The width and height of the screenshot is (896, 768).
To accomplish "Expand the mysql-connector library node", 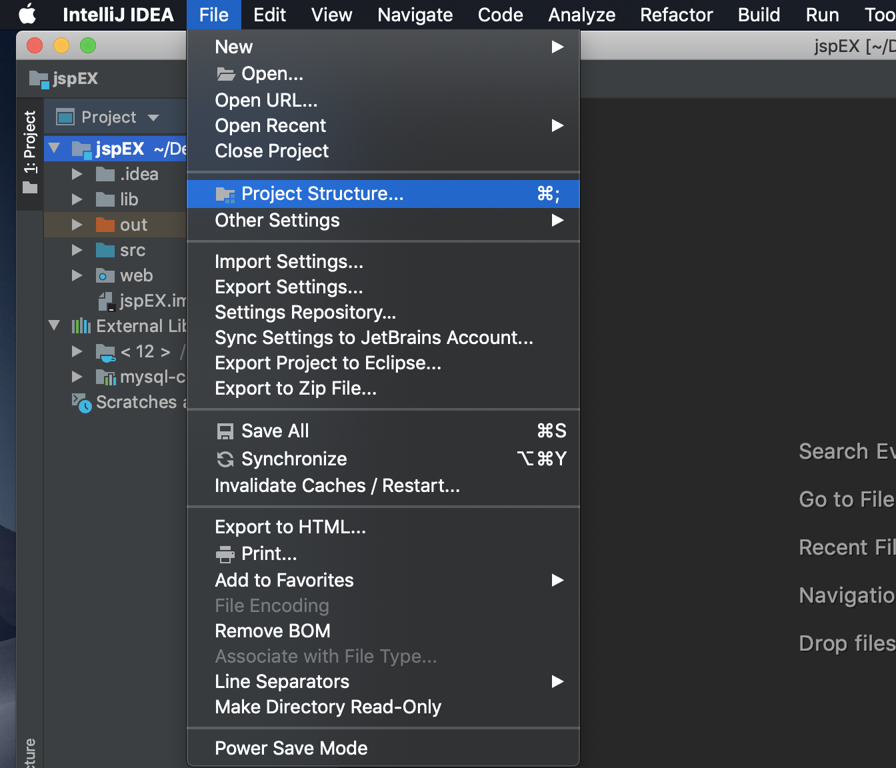I will (x=77, y=377).
